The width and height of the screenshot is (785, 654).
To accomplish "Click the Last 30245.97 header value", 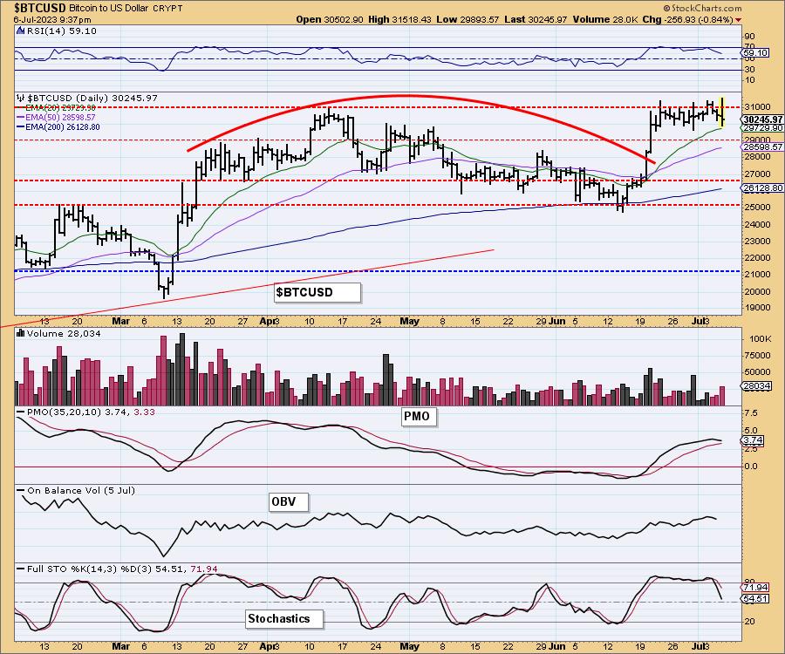I will (536, 19).
